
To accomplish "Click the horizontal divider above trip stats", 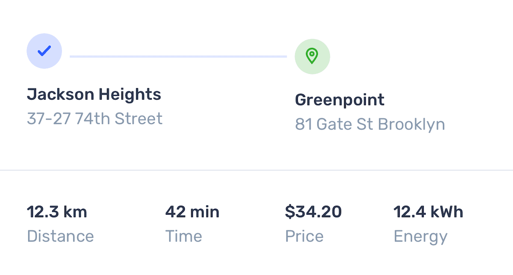I will pyautogui.click(x=256, y=170).
